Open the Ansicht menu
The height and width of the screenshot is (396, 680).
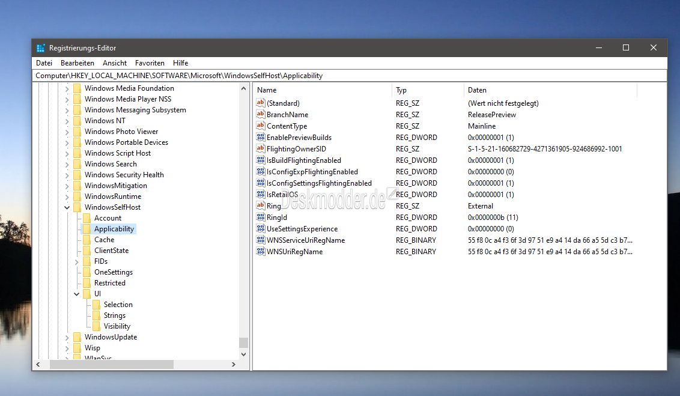tap(115, 63)
